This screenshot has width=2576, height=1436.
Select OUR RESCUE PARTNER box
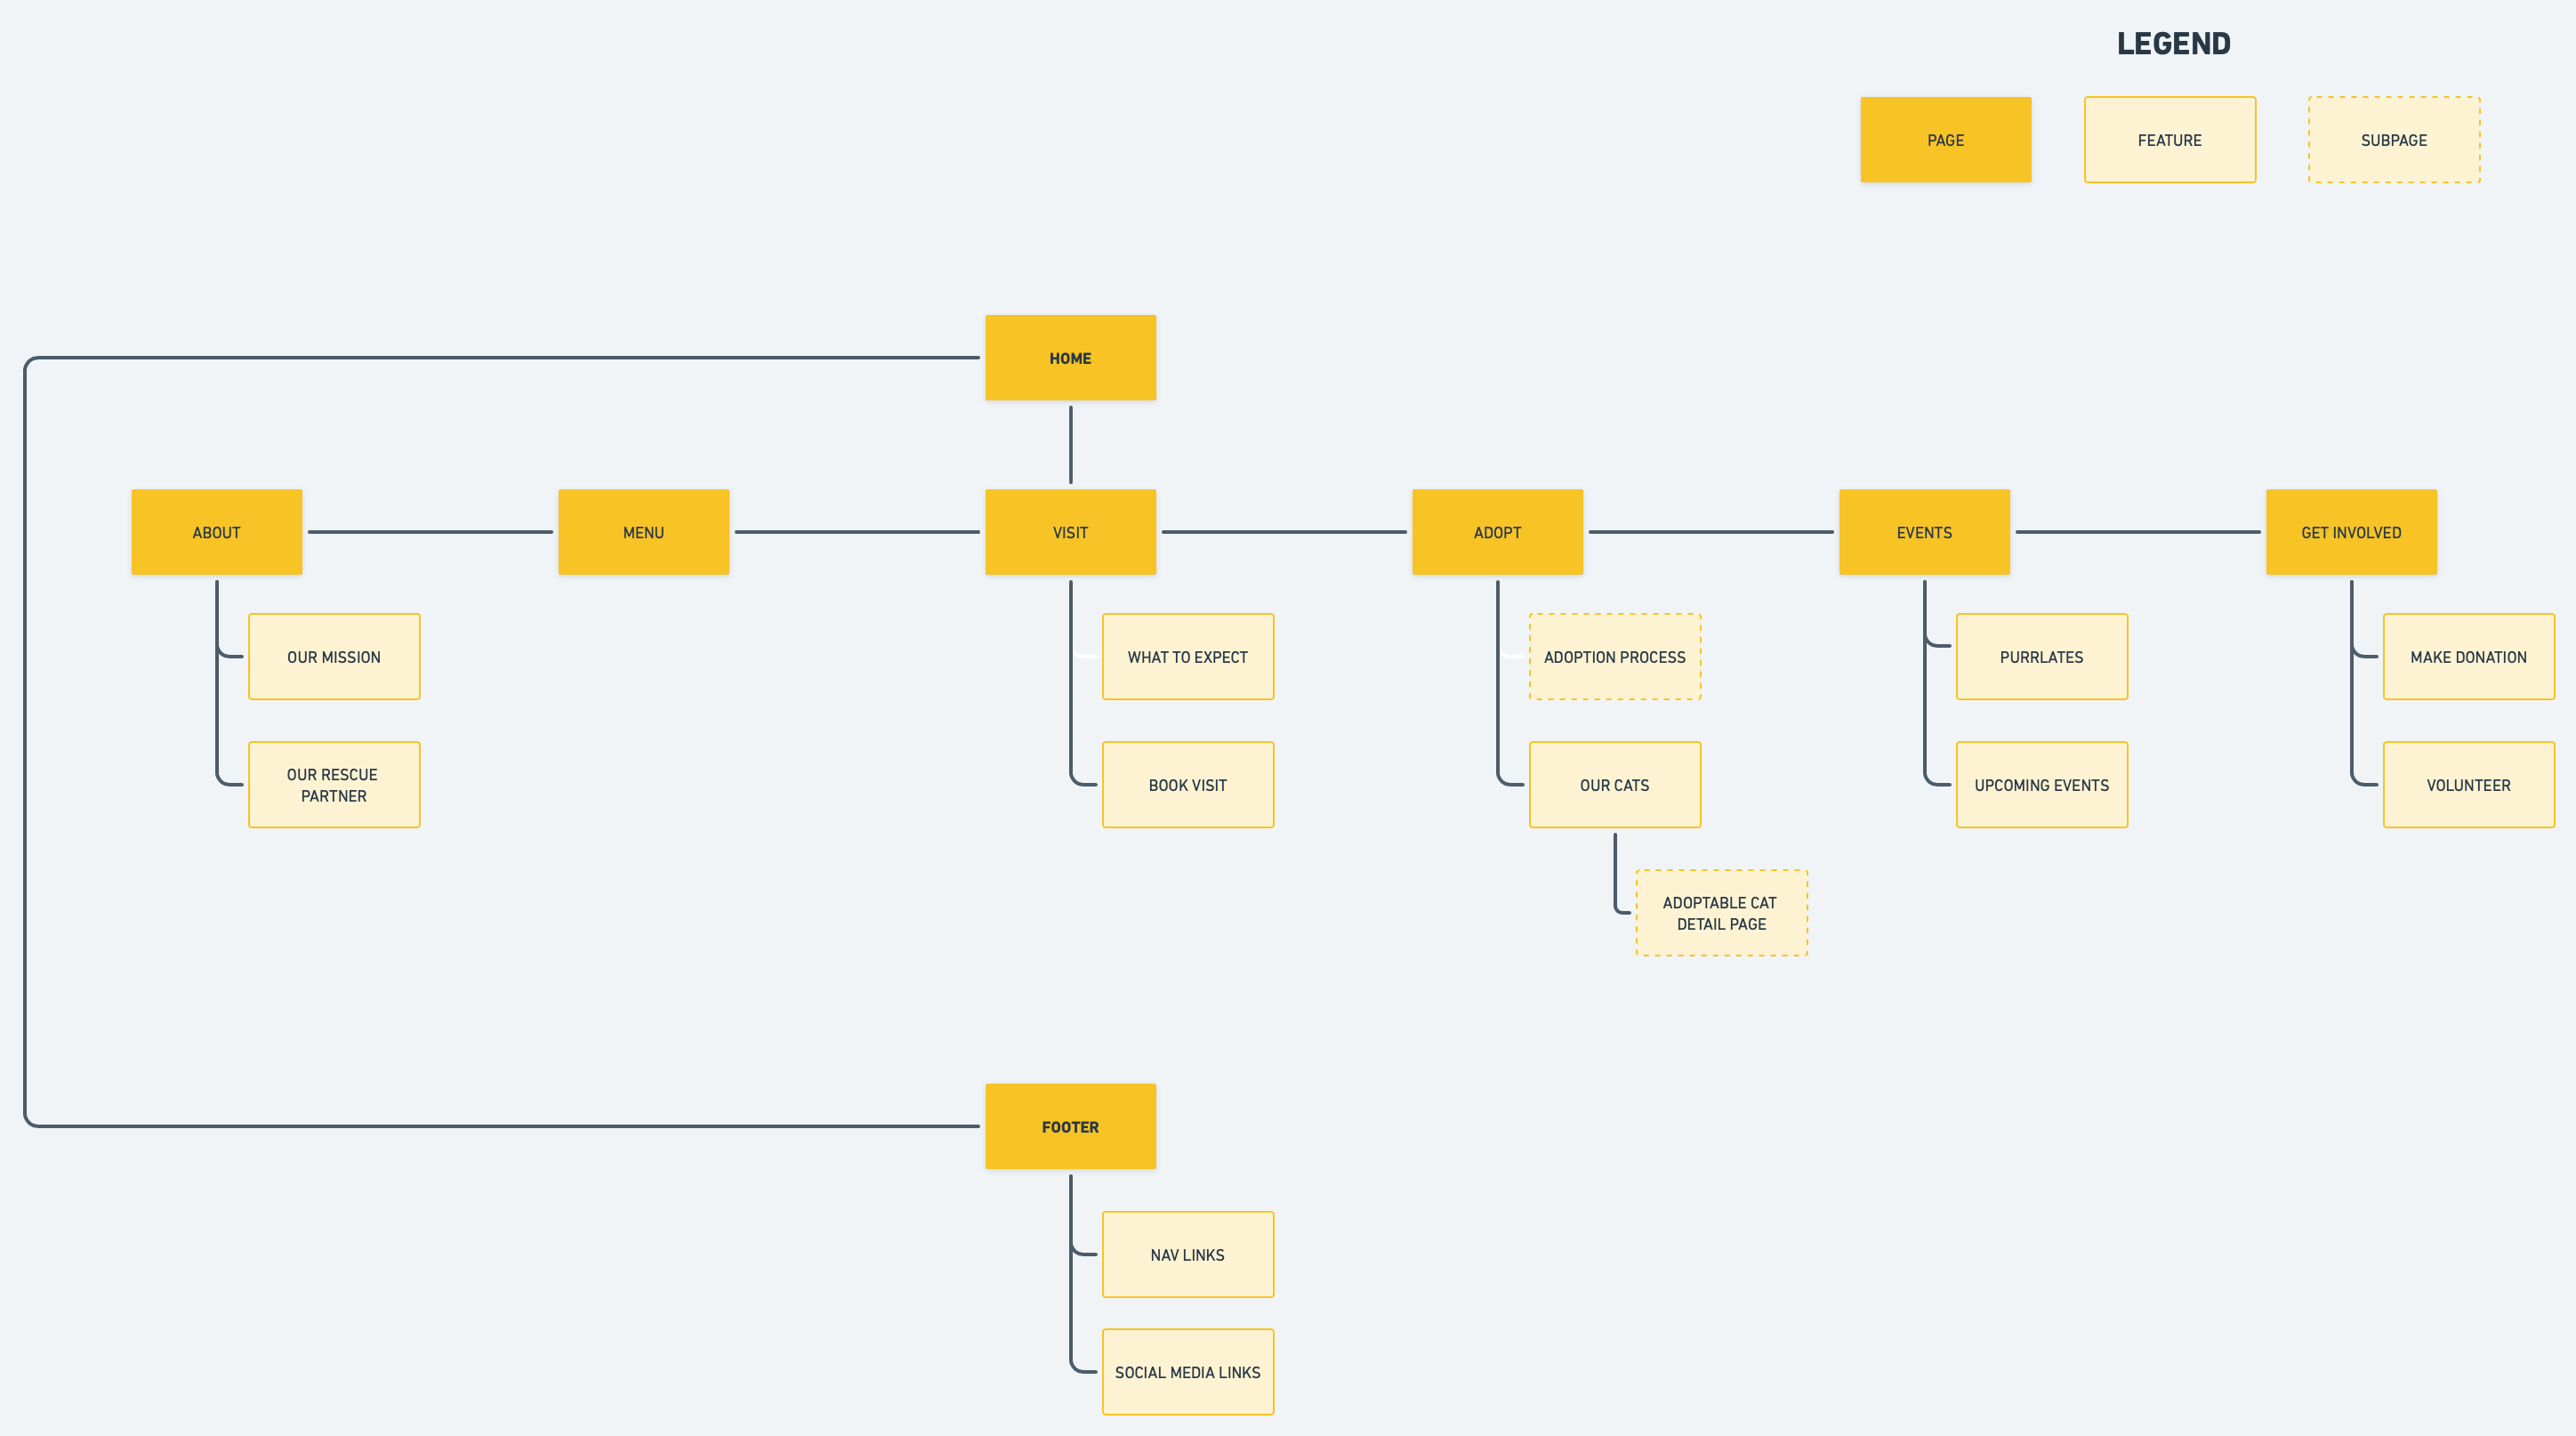coord(334,785)
